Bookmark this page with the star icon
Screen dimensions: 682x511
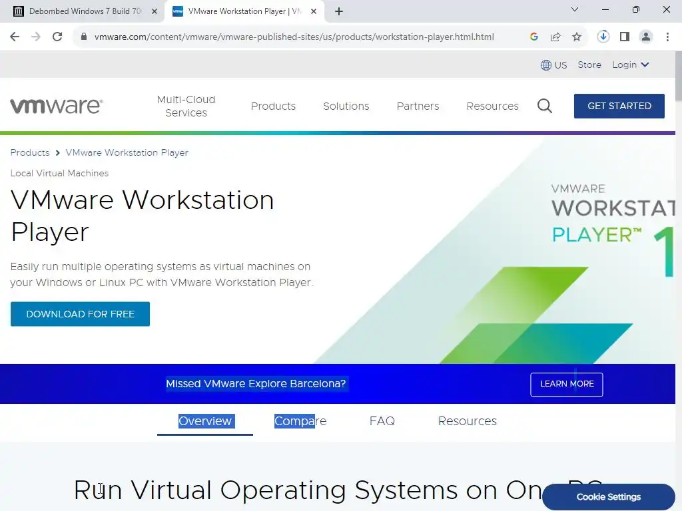point(577,37)
